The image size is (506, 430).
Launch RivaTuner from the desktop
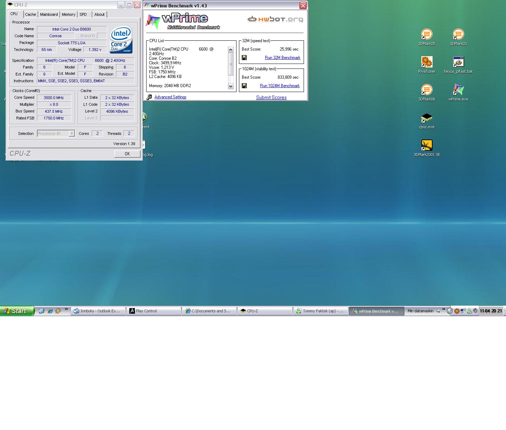tap(427, 65)
